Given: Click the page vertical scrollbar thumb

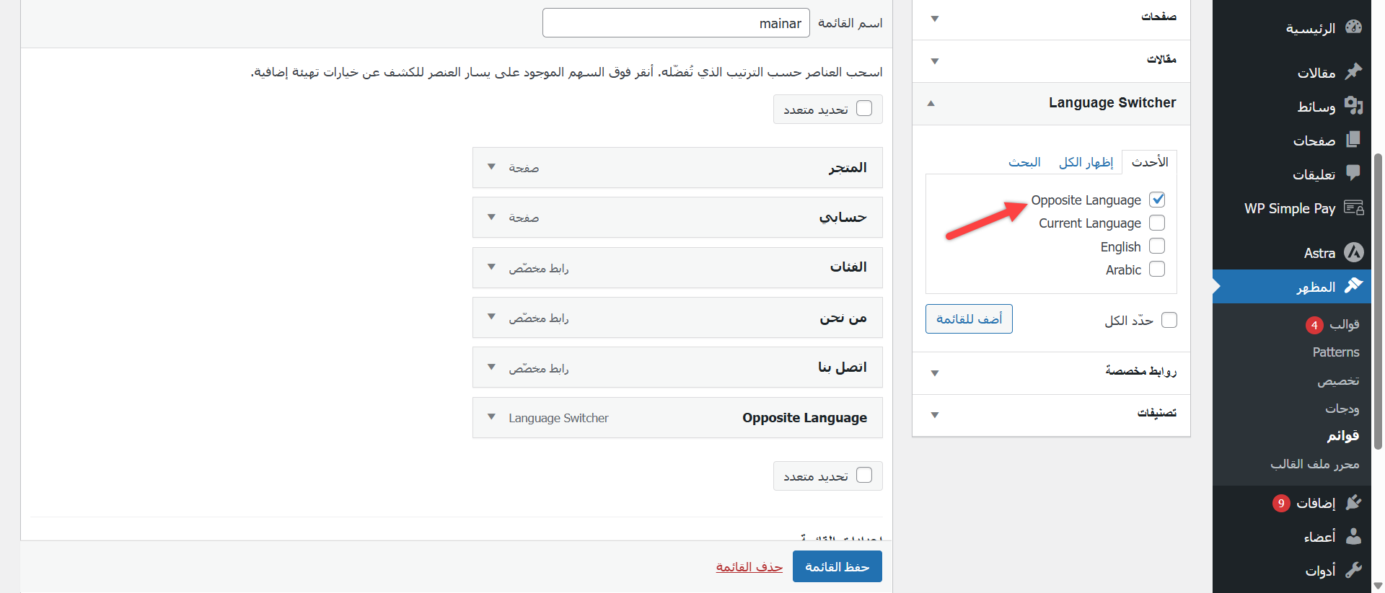Looking at the screenshot, I should [x=1378, y=301].
